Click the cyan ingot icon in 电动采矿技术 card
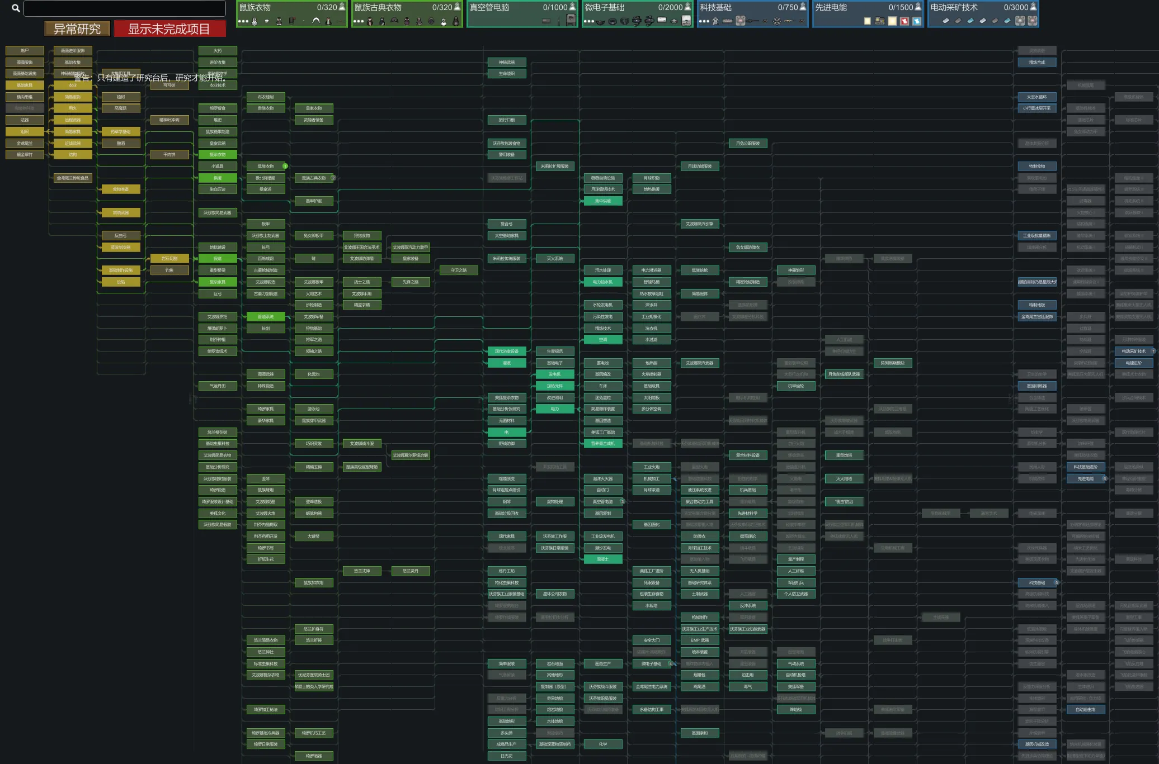Image resolution: width=1159 pixels, height=764 pixels. pos(970,21)
